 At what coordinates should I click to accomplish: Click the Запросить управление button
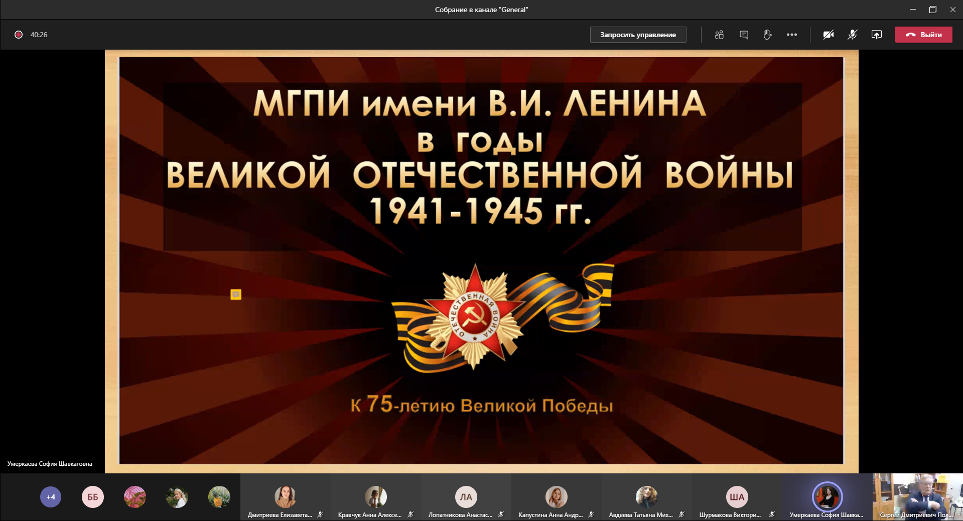coord(638,35)
